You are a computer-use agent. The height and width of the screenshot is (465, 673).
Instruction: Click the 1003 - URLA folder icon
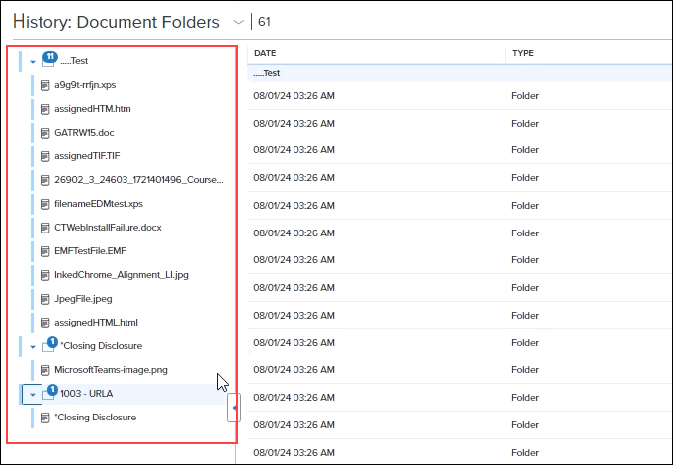click(49, 393)
